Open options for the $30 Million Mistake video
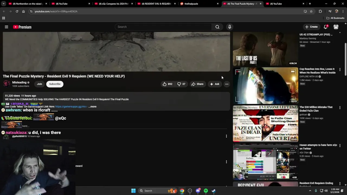 (340, 108)
